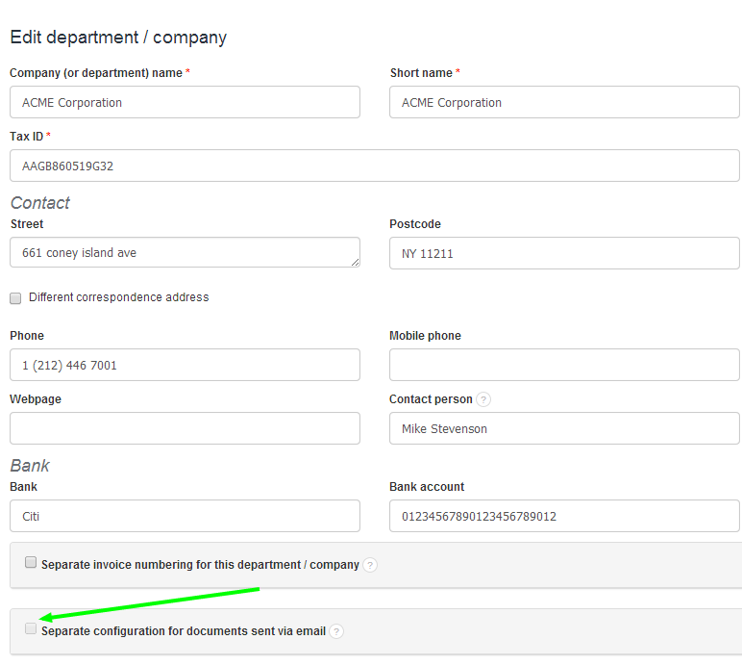Click the 'Tax ID' field label

tap(27, 137)
